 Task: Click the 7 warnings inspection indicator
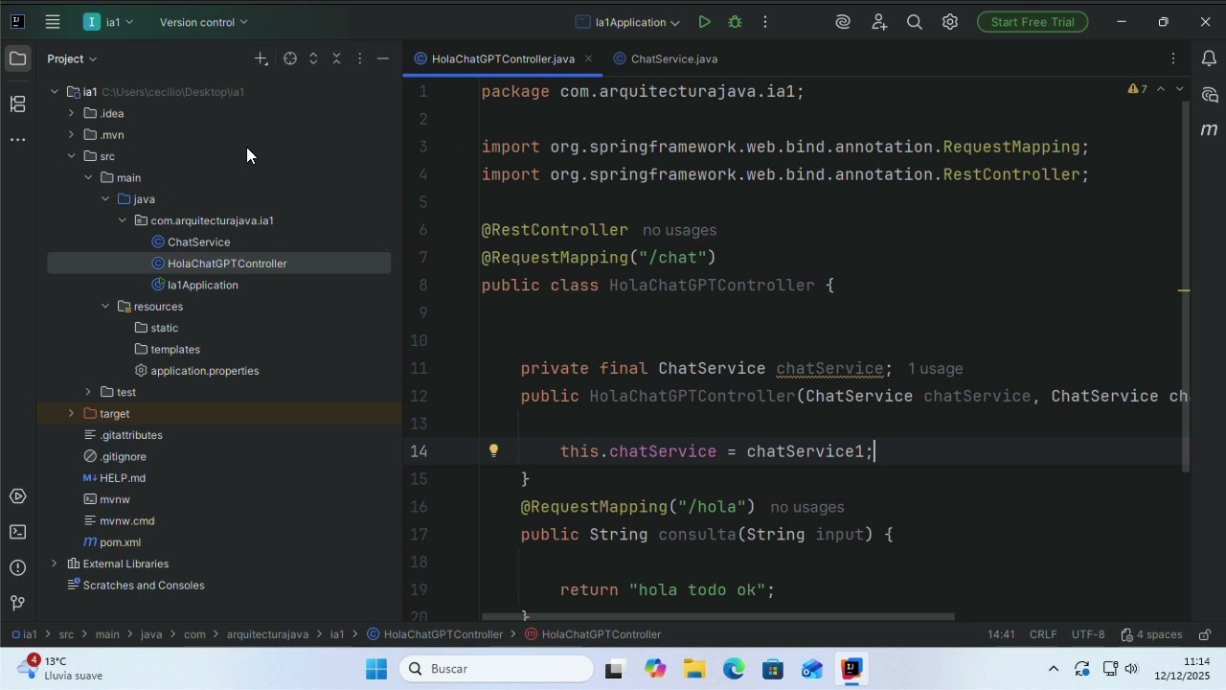point(1138,89)
